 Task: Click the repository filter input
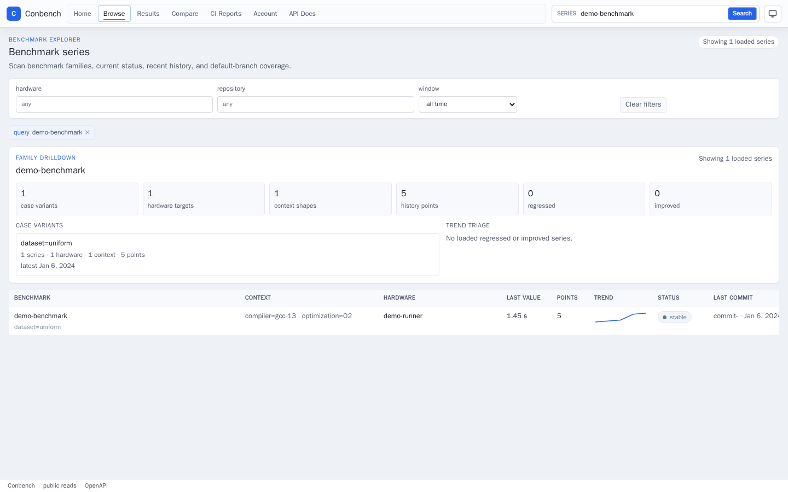316,104
